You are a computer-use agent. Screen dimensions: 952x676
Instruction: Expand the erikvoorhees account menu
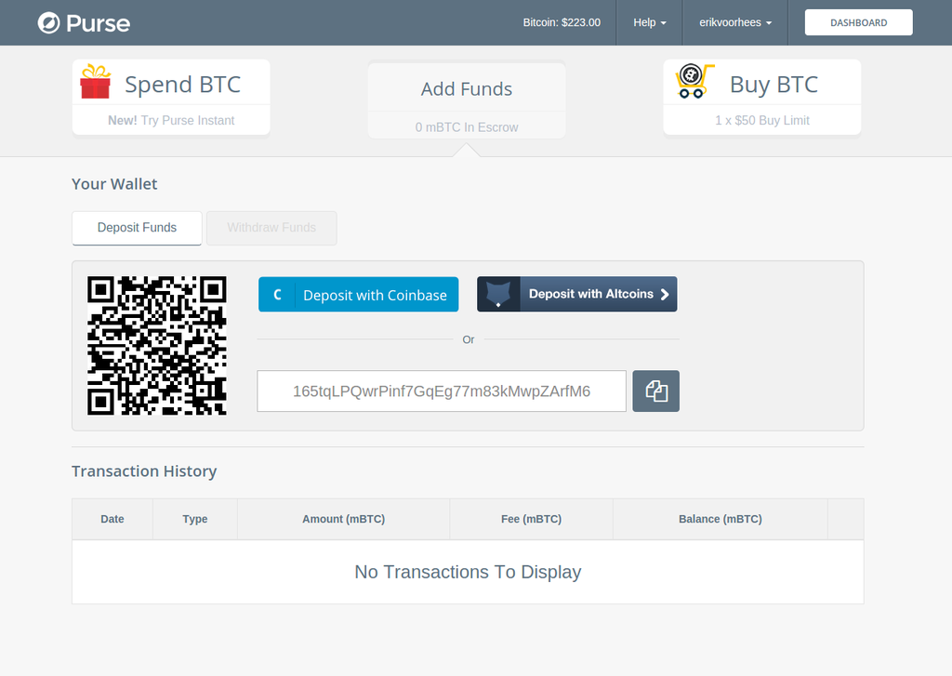[735, 22]
